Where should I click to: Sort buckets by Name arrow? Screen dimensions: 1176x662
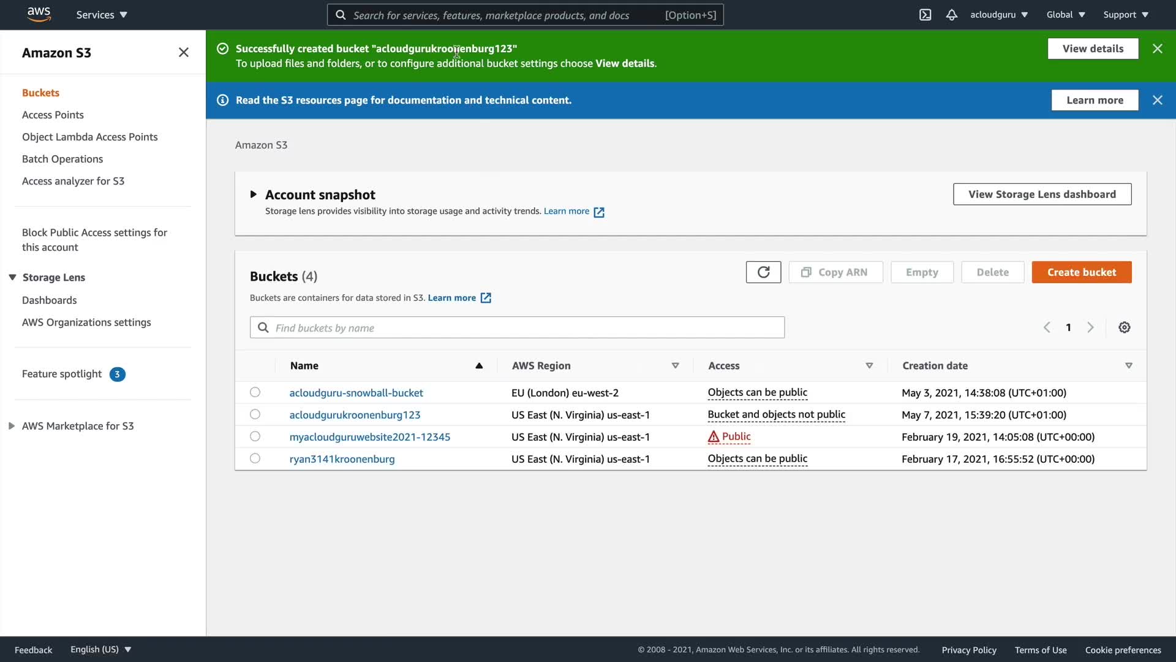point(479,366)
